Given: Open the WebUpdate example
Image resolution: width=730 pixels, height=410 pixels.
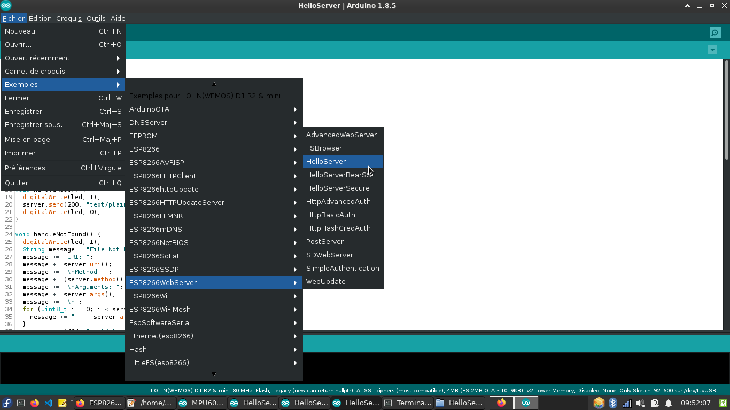Looking at the screenshot, I should pos(343,282).
